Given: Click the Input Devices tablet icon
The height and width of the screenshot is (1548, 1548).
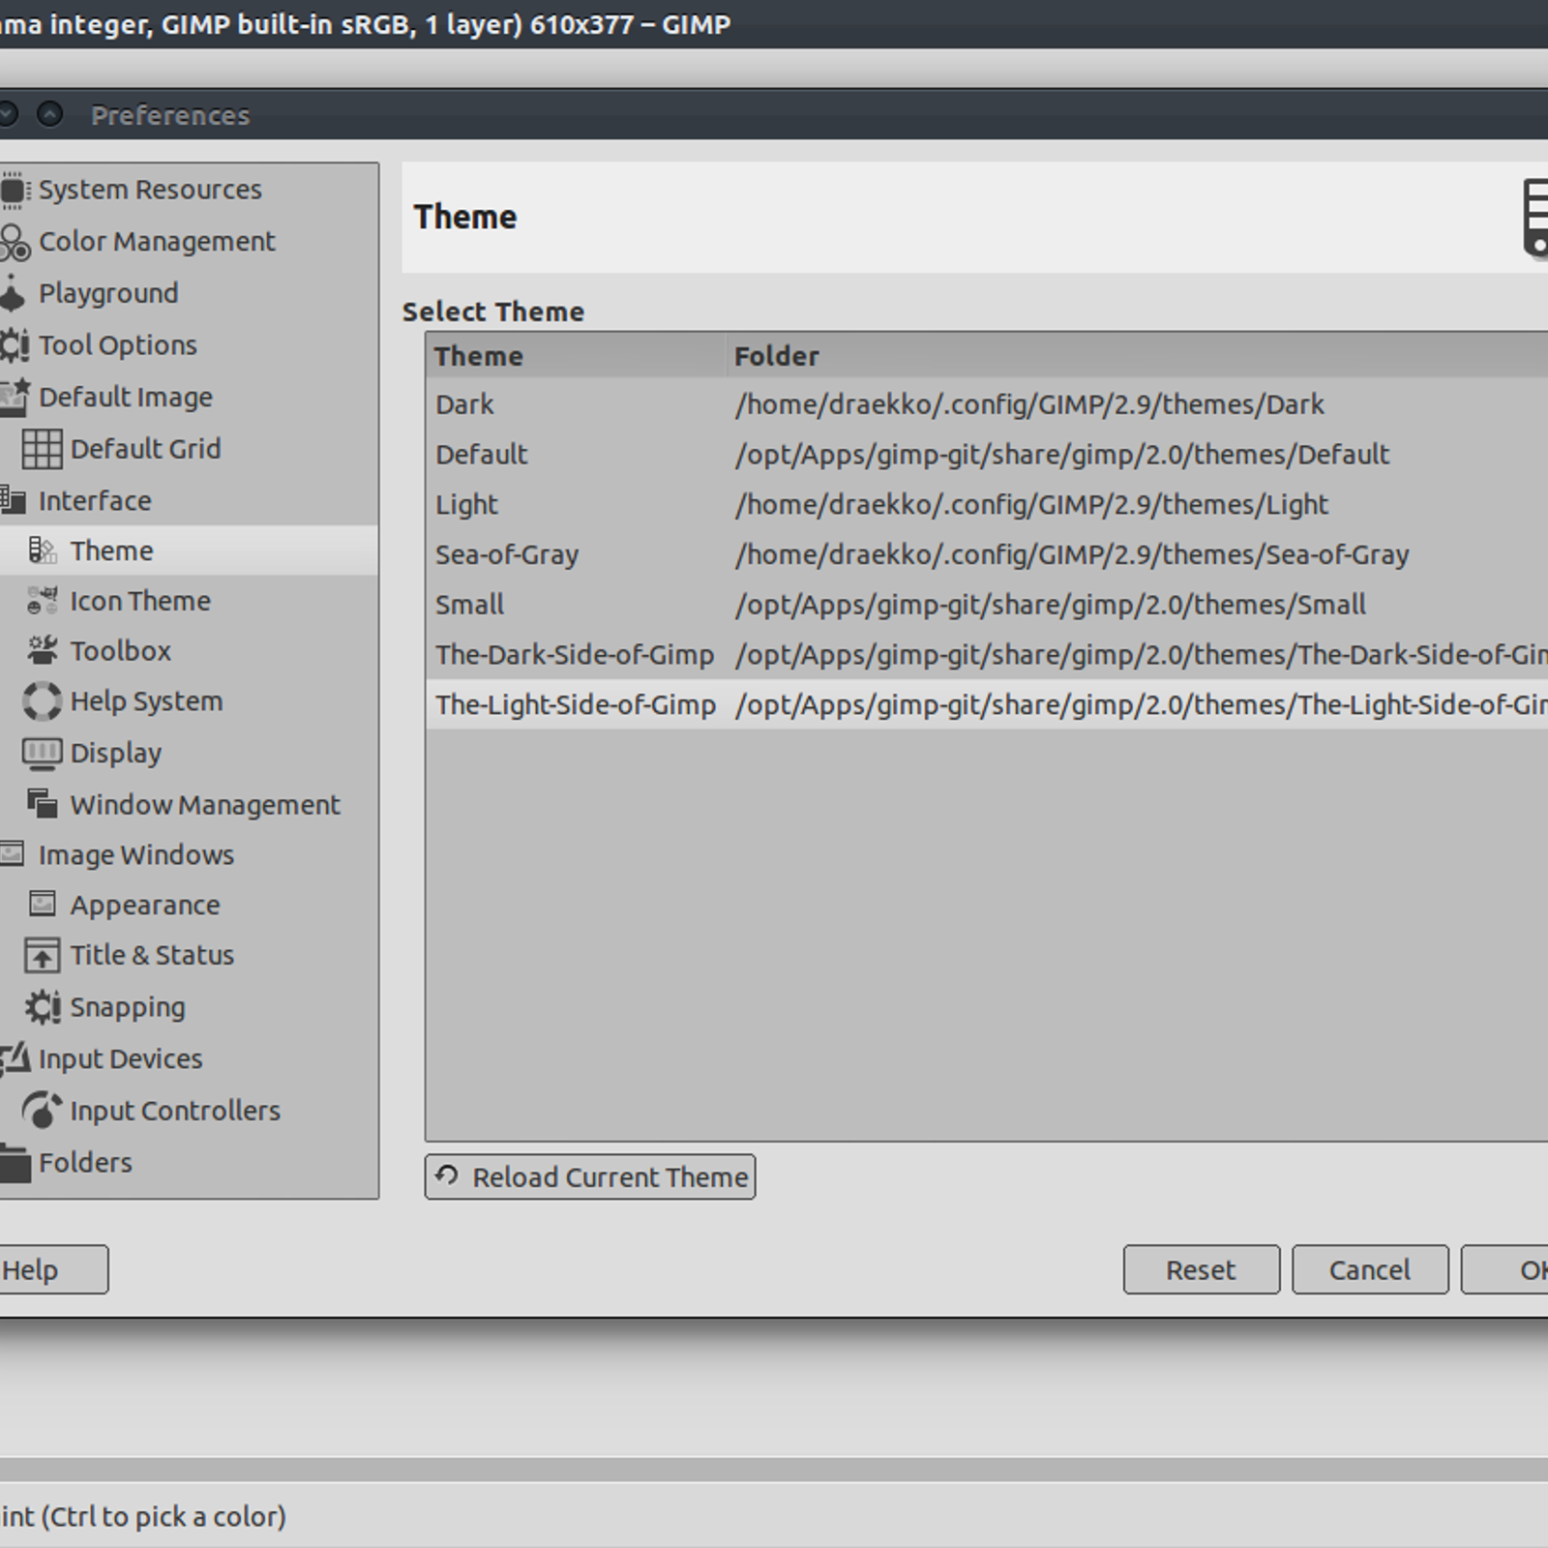Looking at the screenshot, I should coord(14,1059).
